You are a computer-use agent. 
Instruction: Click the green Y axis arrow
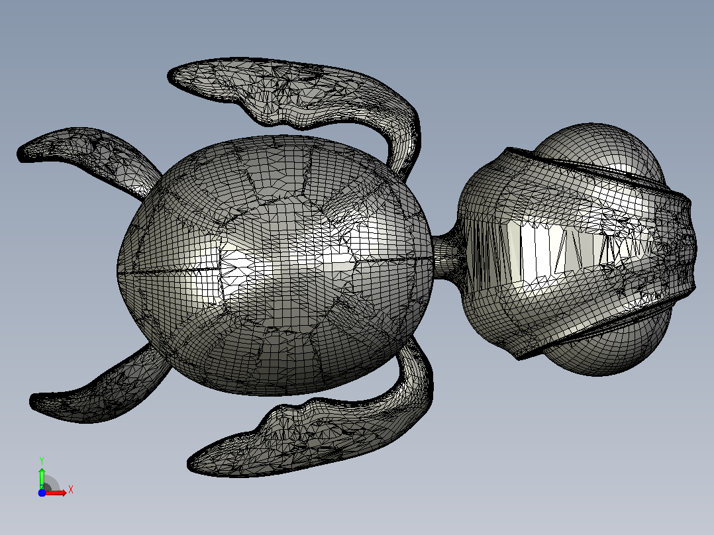coord(42,478)
